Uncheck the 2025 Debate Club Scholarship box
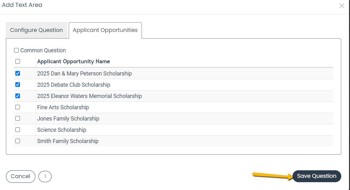This screenshot has width=350, height=190. (x=17, y=85)
